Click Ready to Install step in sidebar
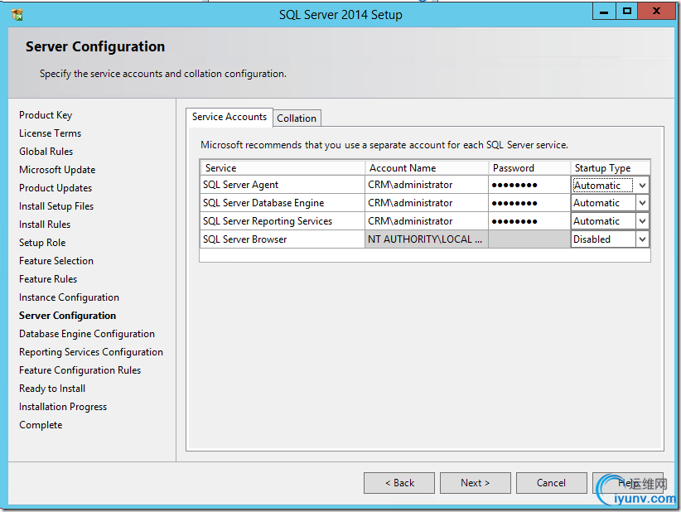 tap(52, 389)
